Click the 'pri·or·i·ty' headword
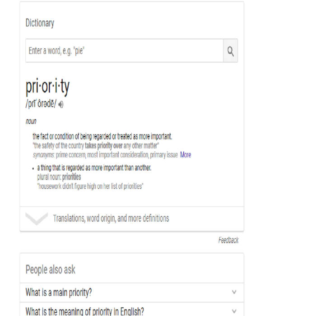This screenshot has height=316, width=316. 48,87
